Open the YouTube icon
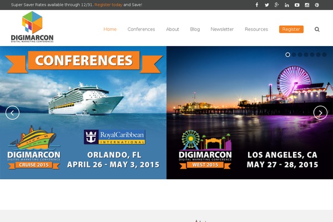The image size is (333, 222). [297, 5]
